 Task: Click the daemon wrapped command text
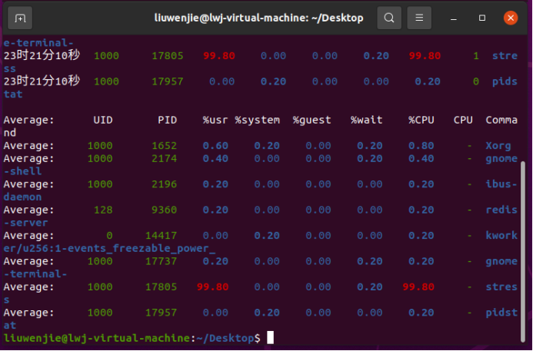[x=22, y=197]
